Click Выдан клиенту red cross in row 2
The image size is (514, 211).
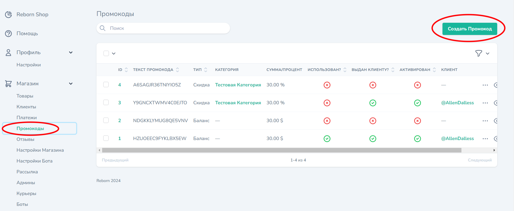[x=373, y=121]
